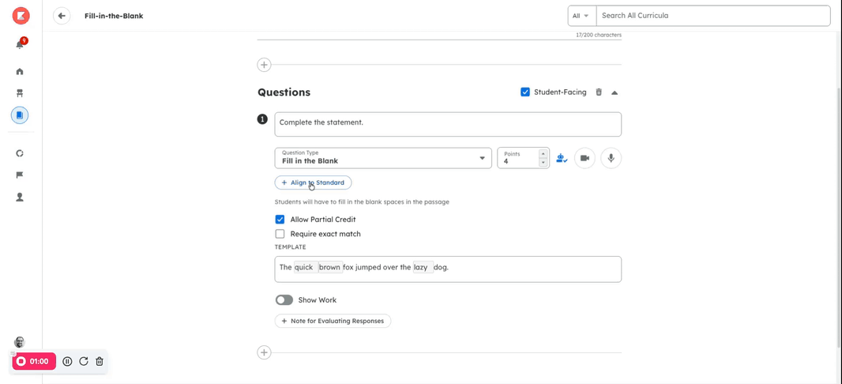
Task: Click the Complete the statement question field
Action: coord(448,124)
